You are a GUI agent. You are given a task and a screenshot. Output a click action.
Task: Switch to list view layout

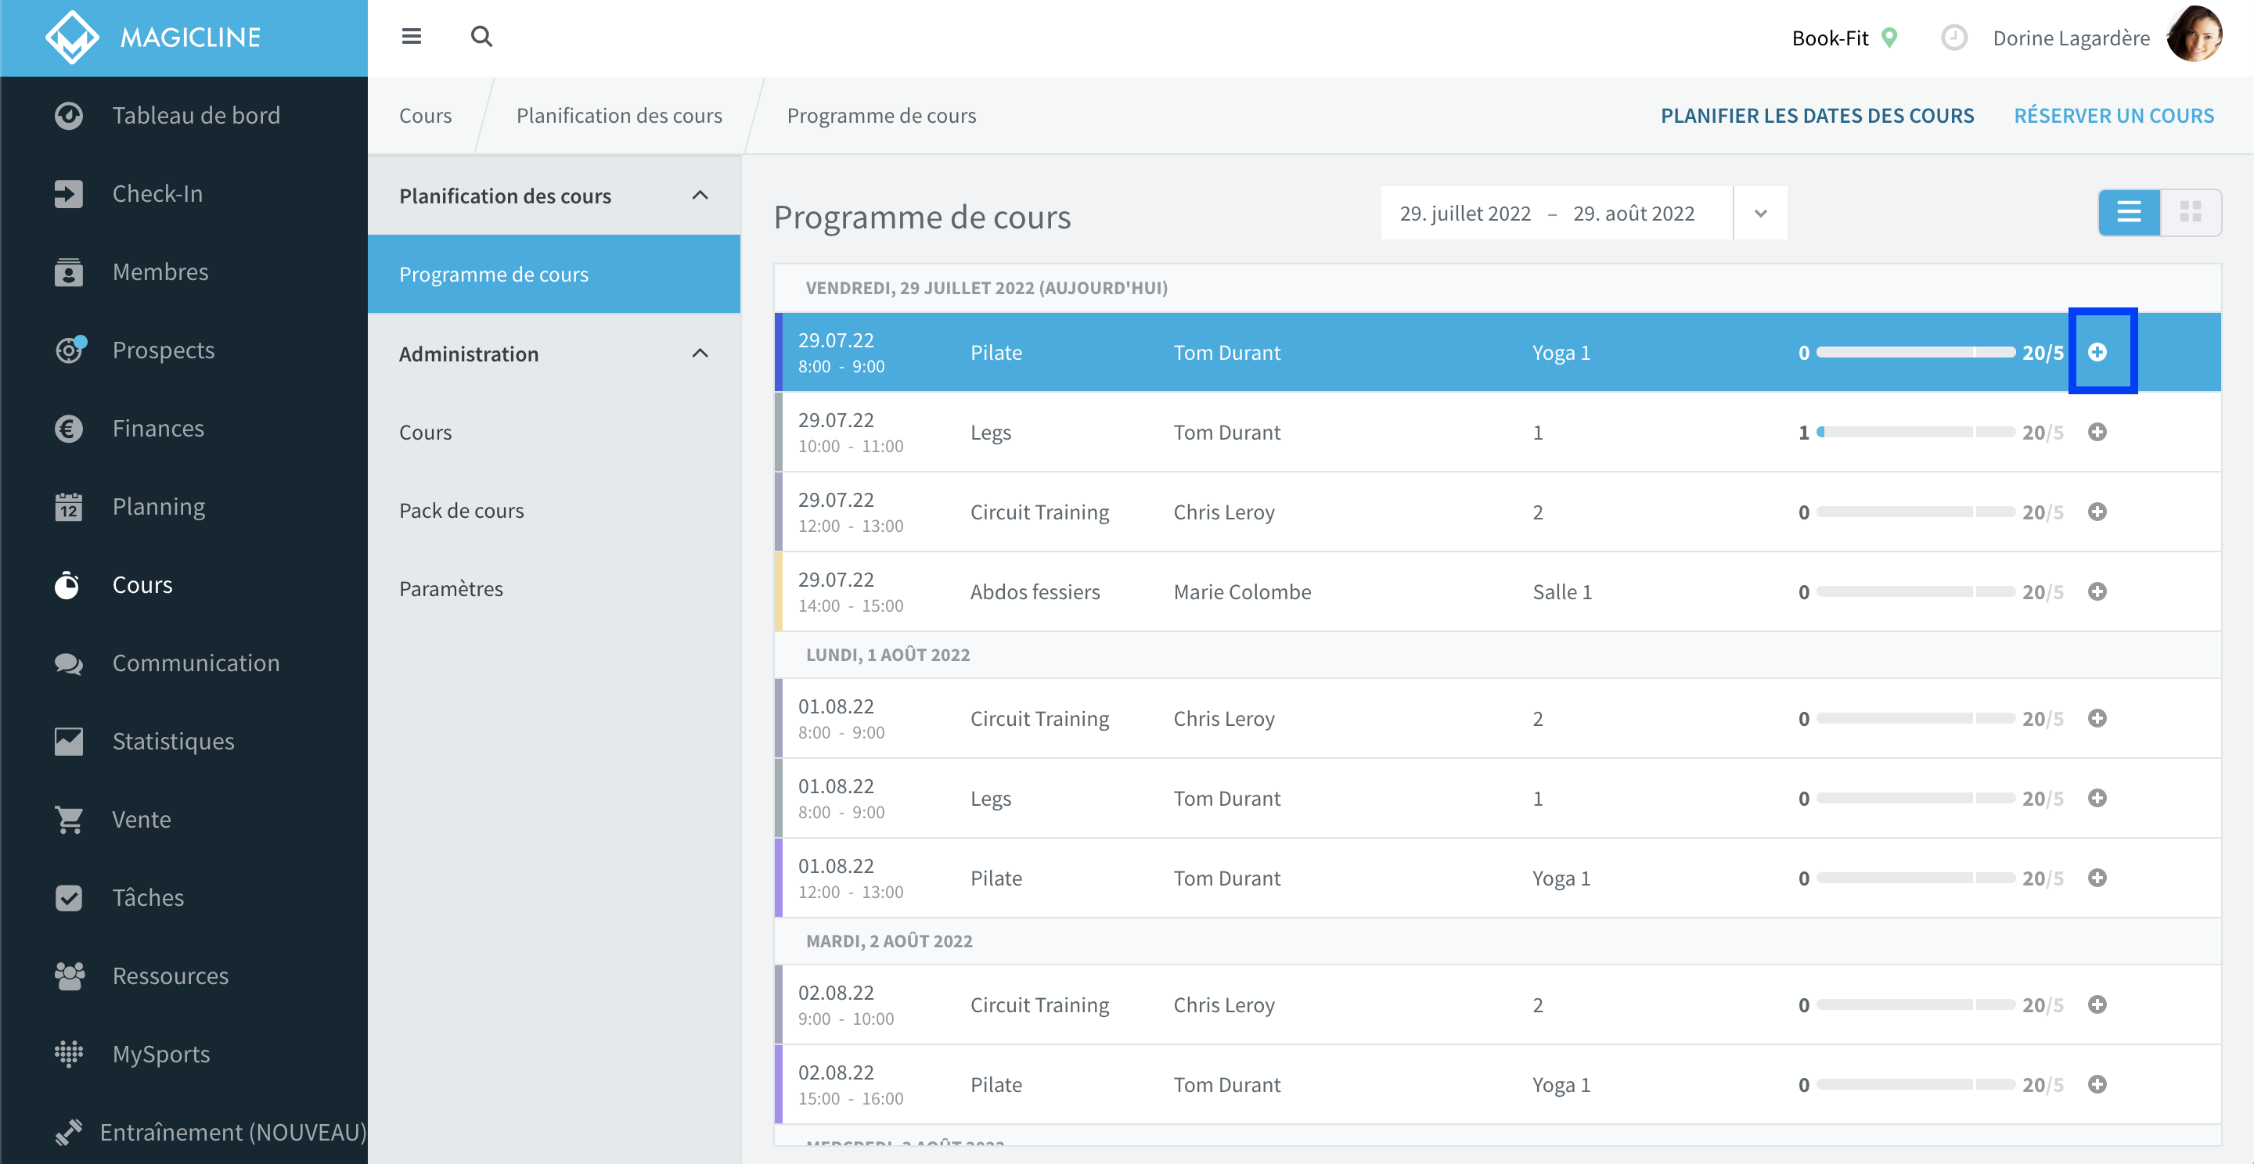click(2129, 212)
